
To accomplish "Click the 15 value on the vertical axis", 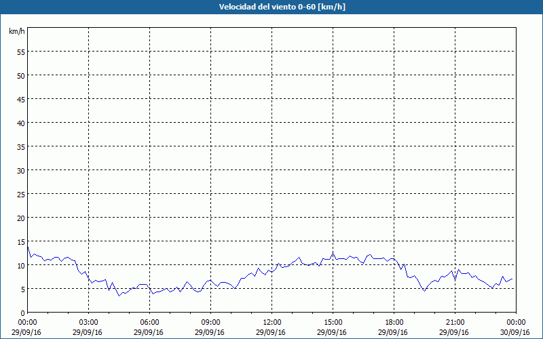I will pos(20,241).
